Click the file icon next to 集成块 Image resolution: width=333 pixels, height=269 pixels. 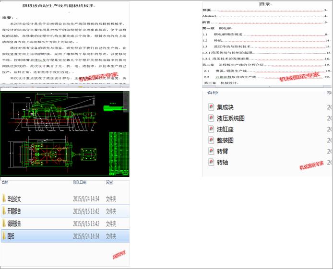click(211, 107)
